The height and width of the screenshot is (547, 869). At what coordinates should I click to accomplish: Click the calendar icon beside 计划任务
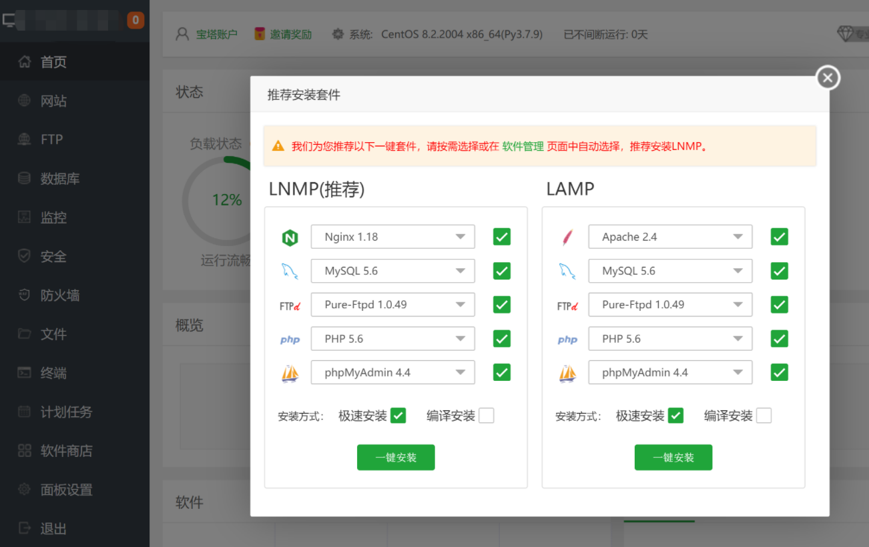pos(25,412)
